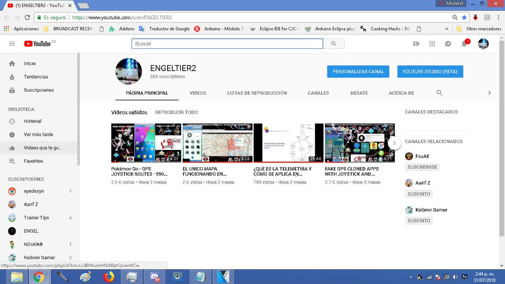Click the ENGELTIER2 channel avatar
Image resolution: width=505 pixels, height=284 pixels.
[x=128, y=72]
